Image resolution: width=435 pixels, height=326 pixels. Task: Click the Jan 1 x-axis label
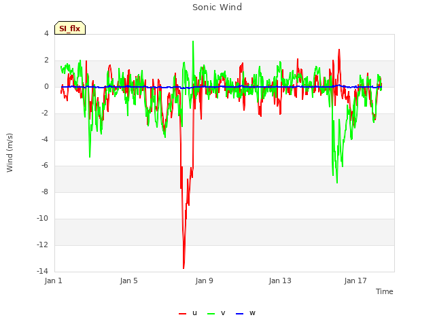click(x=53, y=280)
